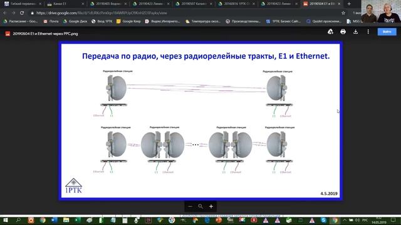
Task: Close the active 20190504 E1 tab
Action: [x=339, y=4]
